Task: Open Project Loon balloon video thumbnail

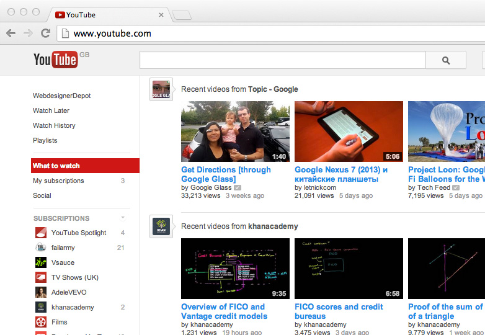Action: (447, 131)
